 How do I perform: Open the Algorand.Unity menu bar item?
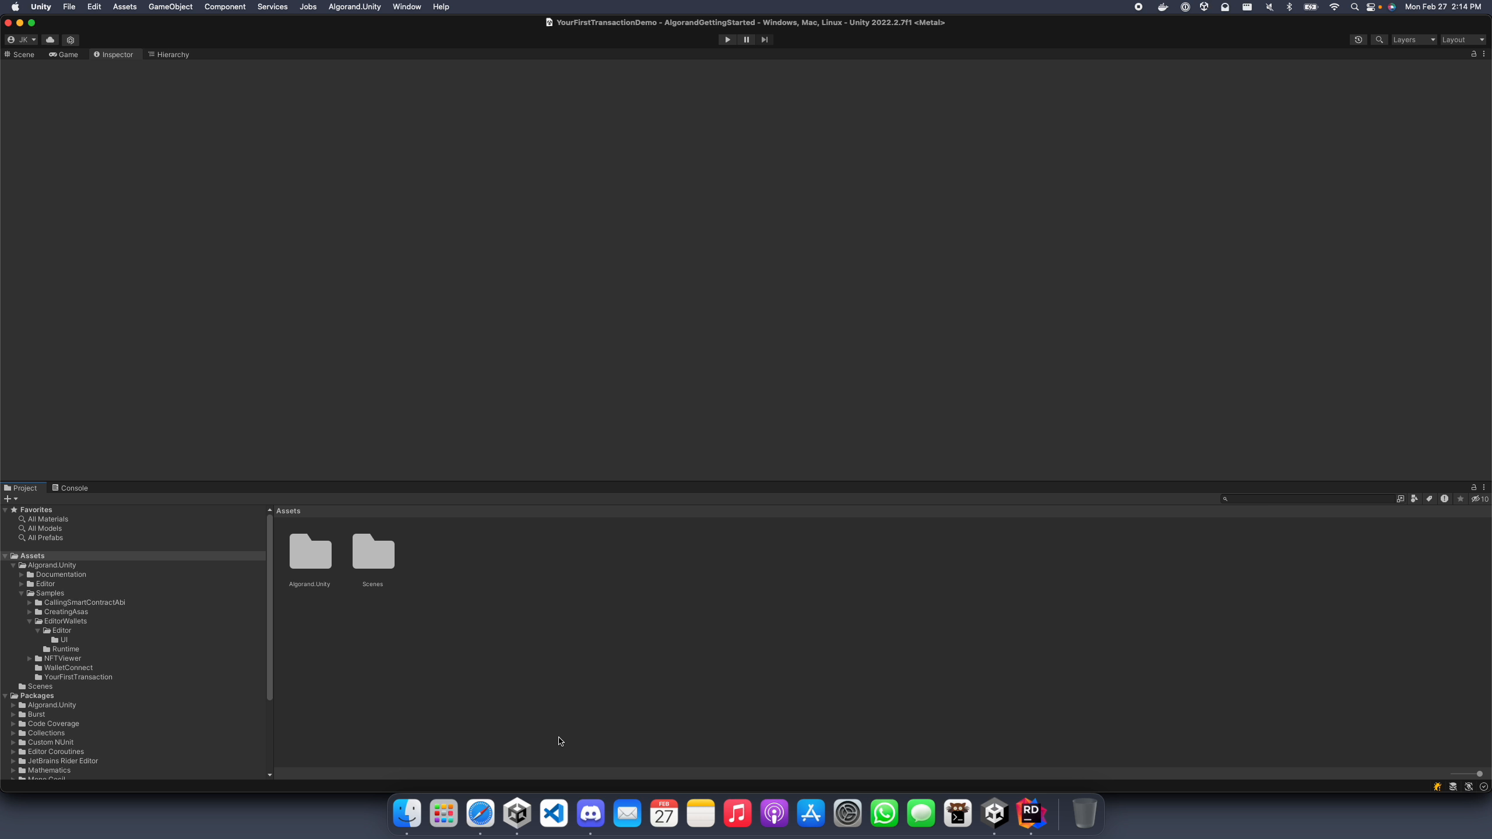[x=354, y=7]
